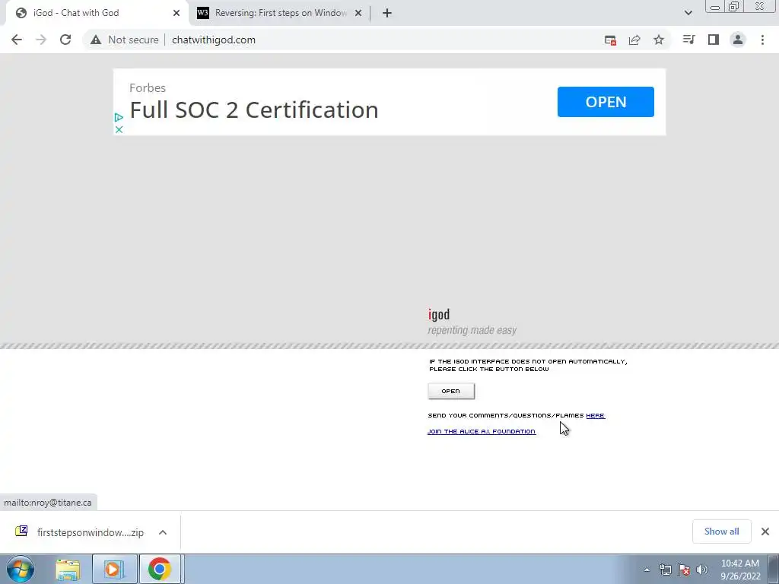
Task: Expand the download item options chevron
Action: point(163,532)
